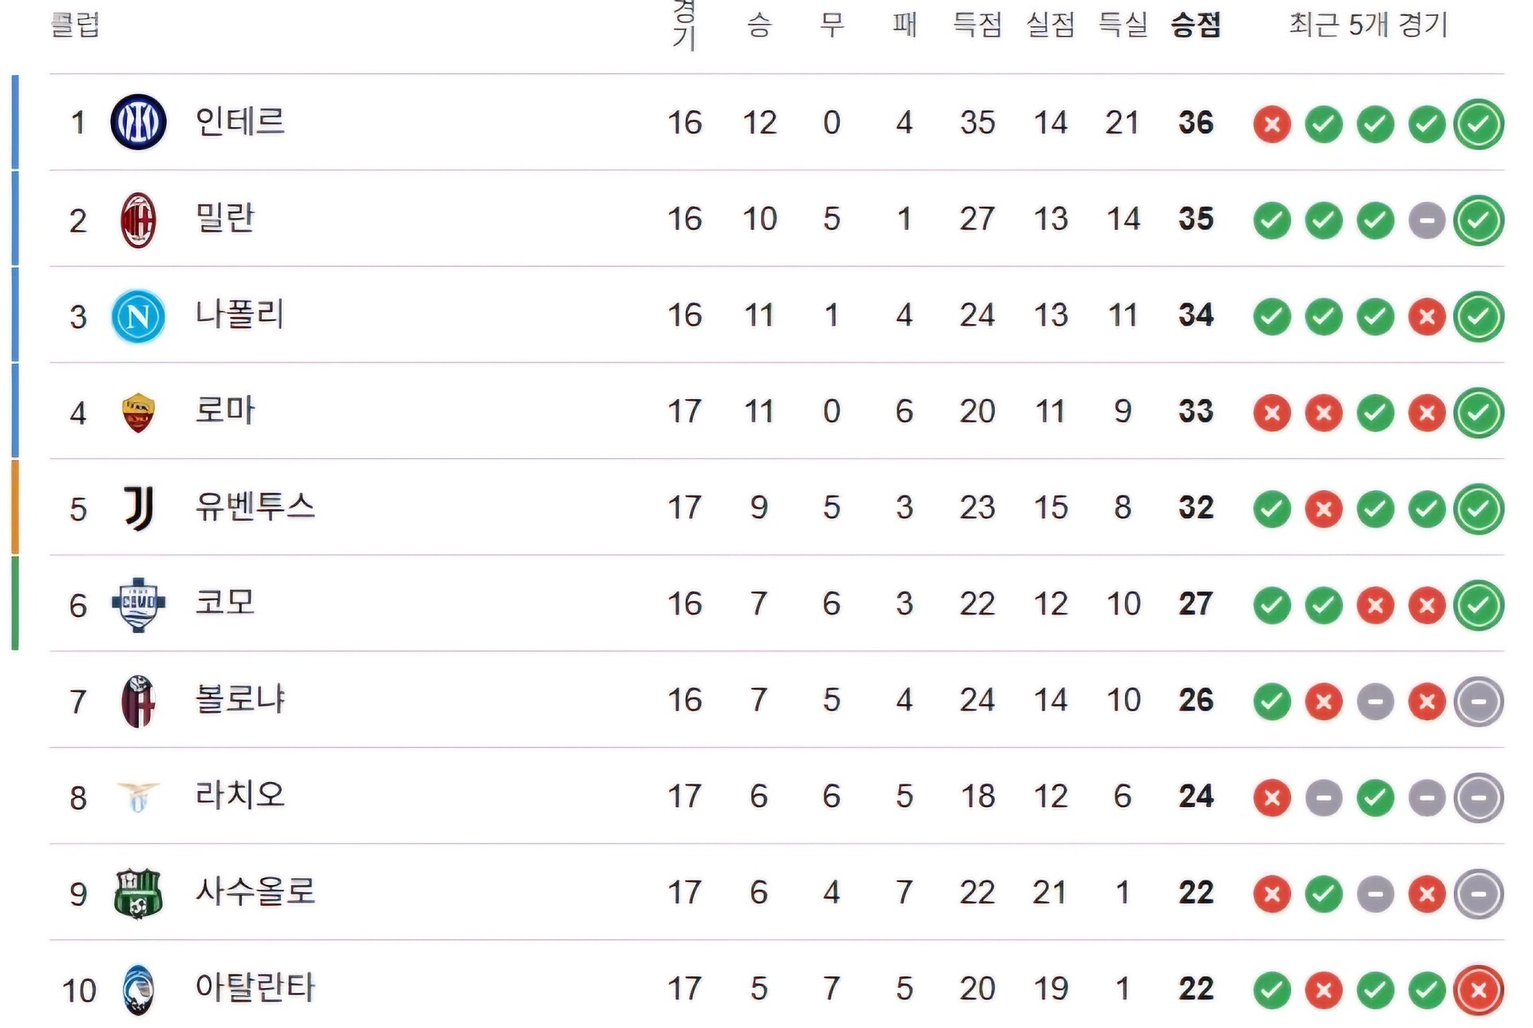Click the Napoli club logo
Screen dimensions: 1533x1028
pyautogui.click(x=138, y=316)
